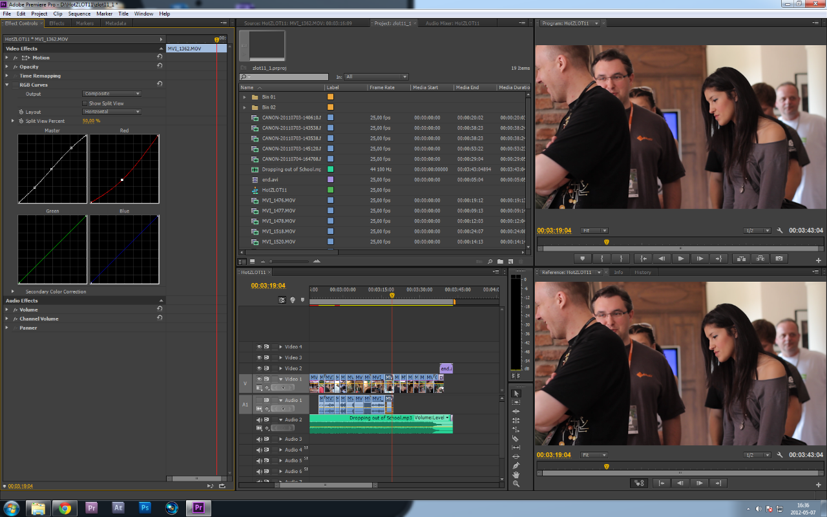Select the Selection arrow tool in tools panel

coord(516,394)
